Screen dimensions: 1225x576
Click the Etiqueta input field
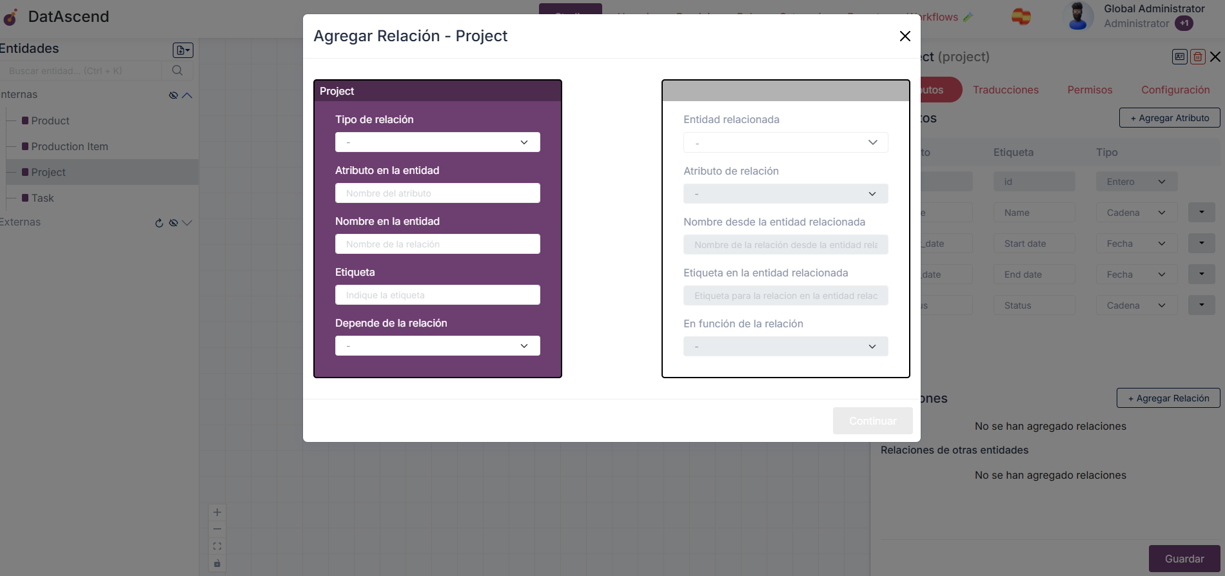tap(438, 295)
